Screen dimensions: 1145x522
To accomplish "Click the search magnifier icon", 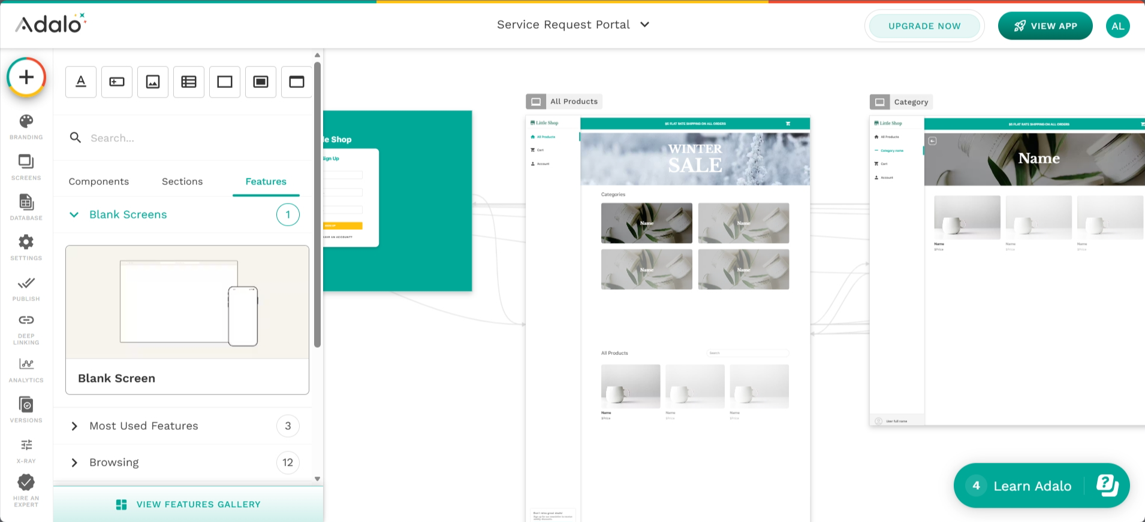I will [x=76, y=138].
